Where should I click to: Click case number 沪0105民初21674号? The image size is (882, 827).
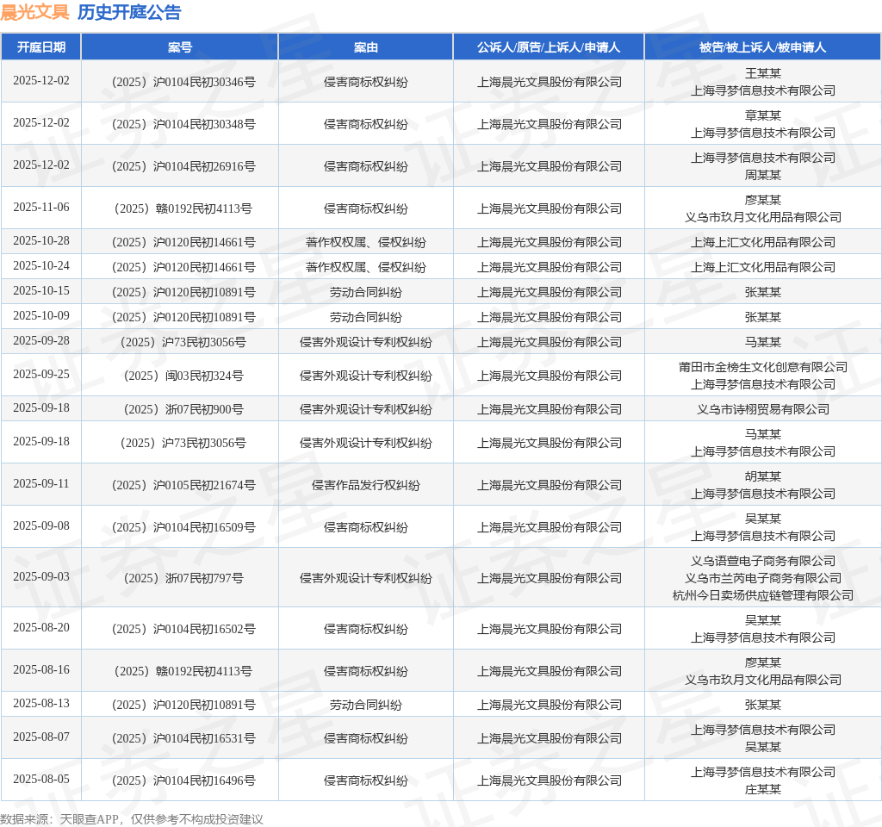184,485
